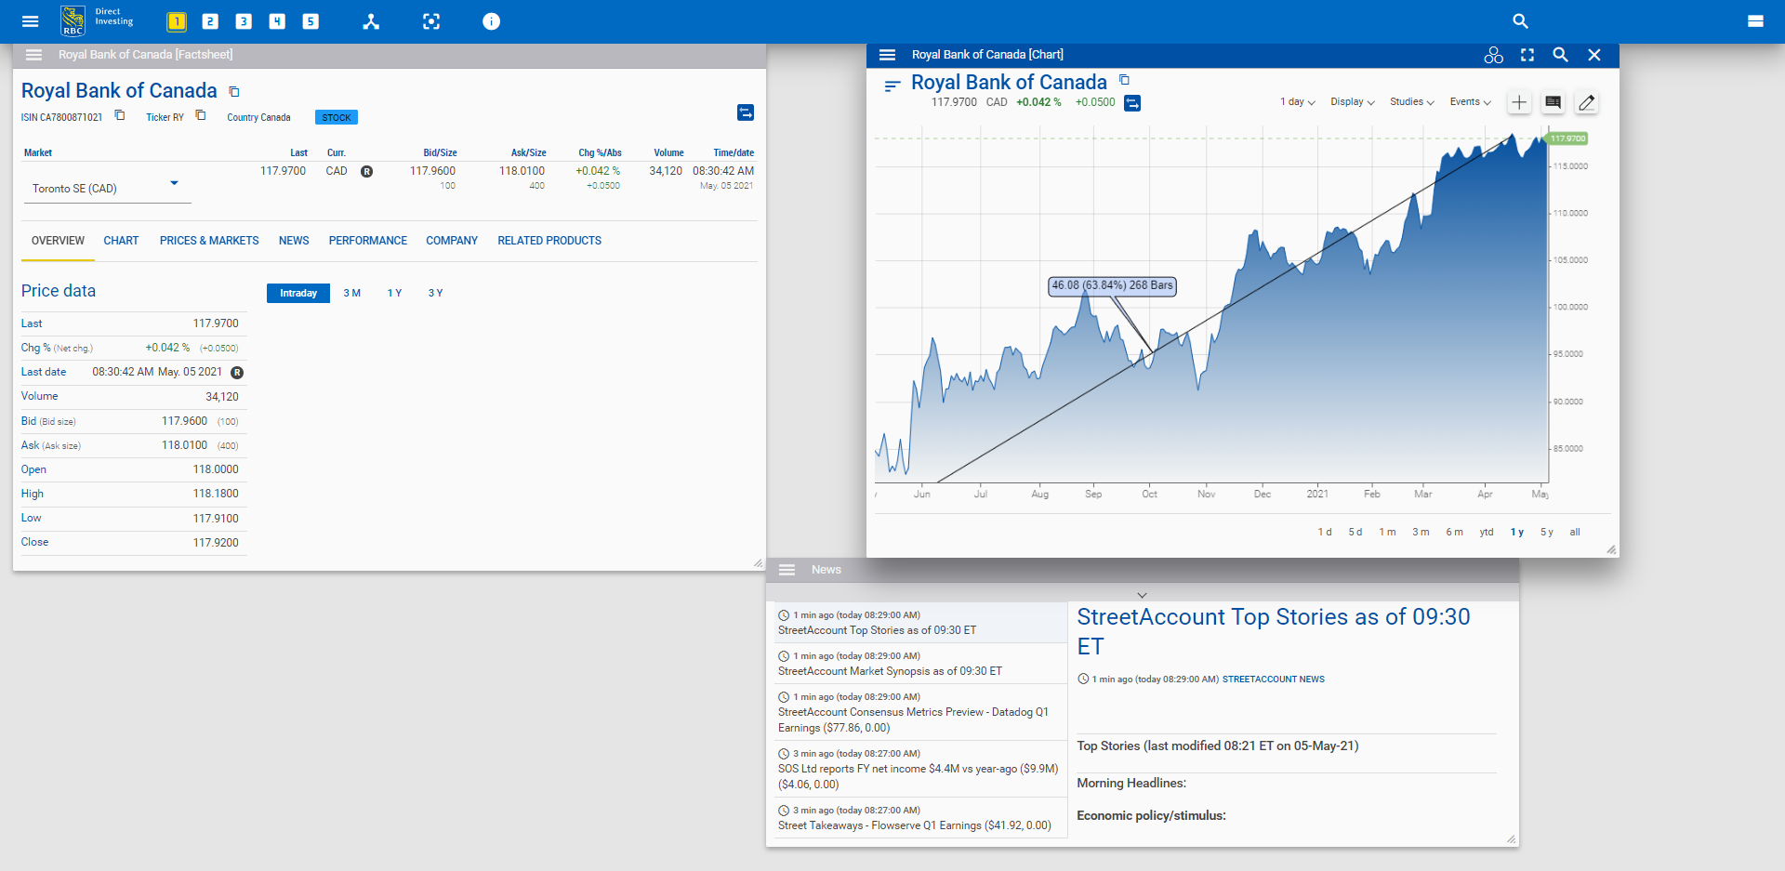The height and width of the screenshot is (871, 1785).
Task: Switch to workspace 3
Action: pyautogui.click(x=244, y=21)
